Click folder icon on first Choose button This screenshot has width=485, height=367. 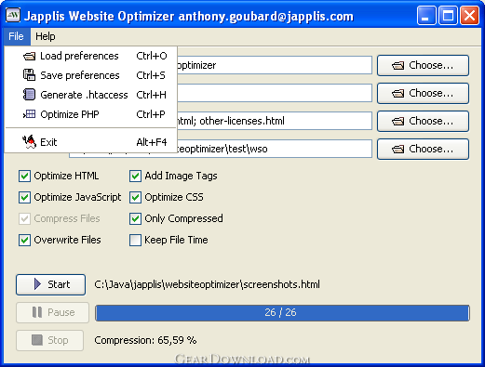click(x=397, y=65)
